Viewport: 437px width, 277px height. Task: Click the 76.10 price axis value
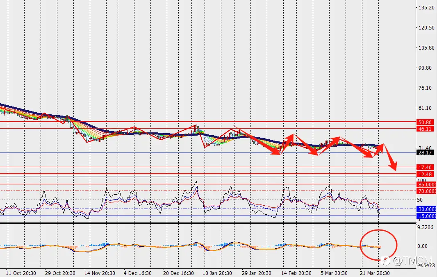coord(425,88)
